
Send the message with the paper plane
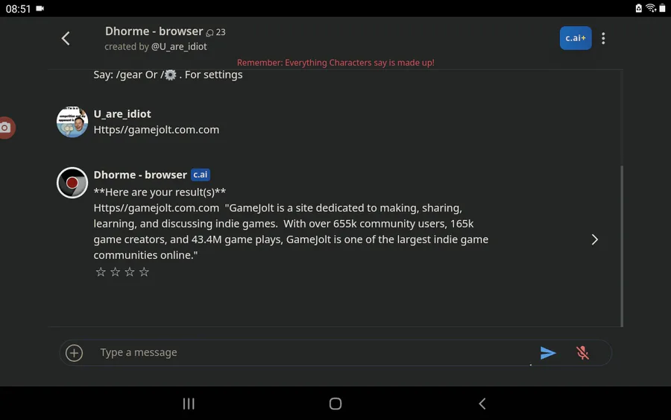pyautogui.click(x=548, y=353)
